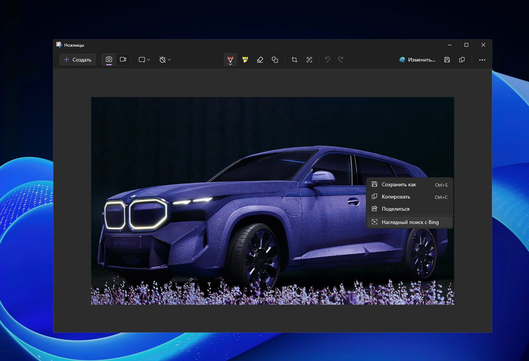Screen dimensions: 529x361
Task: Redo the last edit
Action: pyautogui.click(x=341, y=60)
